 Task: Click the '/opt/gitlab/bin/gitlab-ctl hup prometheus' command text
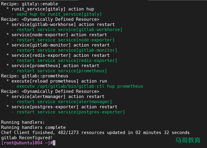(x=90, y=86)
